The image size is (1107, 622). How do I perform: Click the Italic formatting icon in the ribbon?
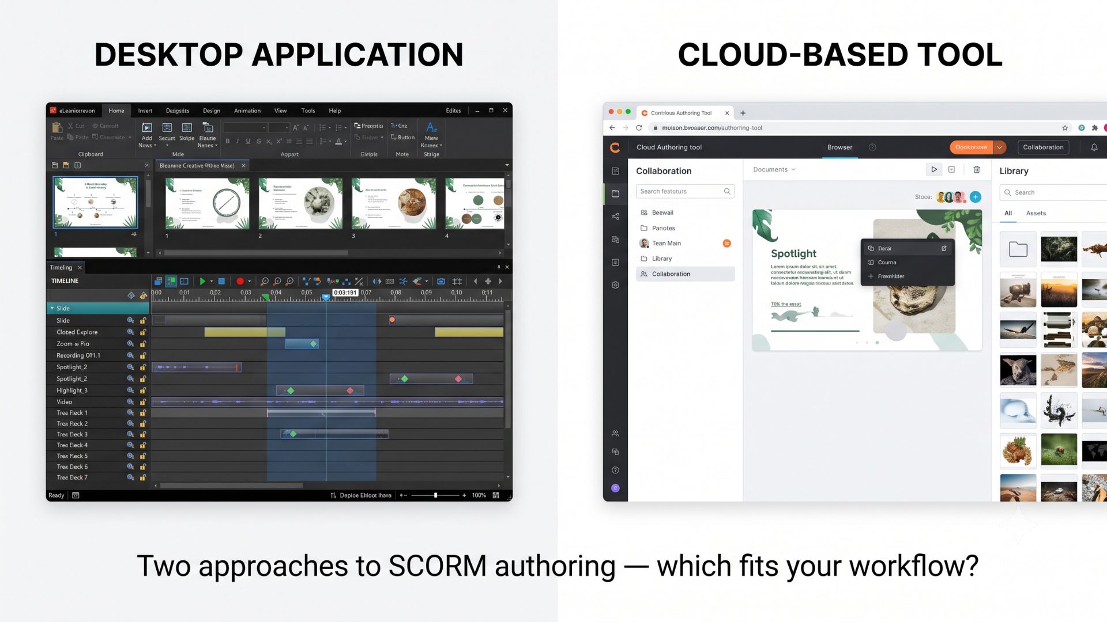point(238,141)
